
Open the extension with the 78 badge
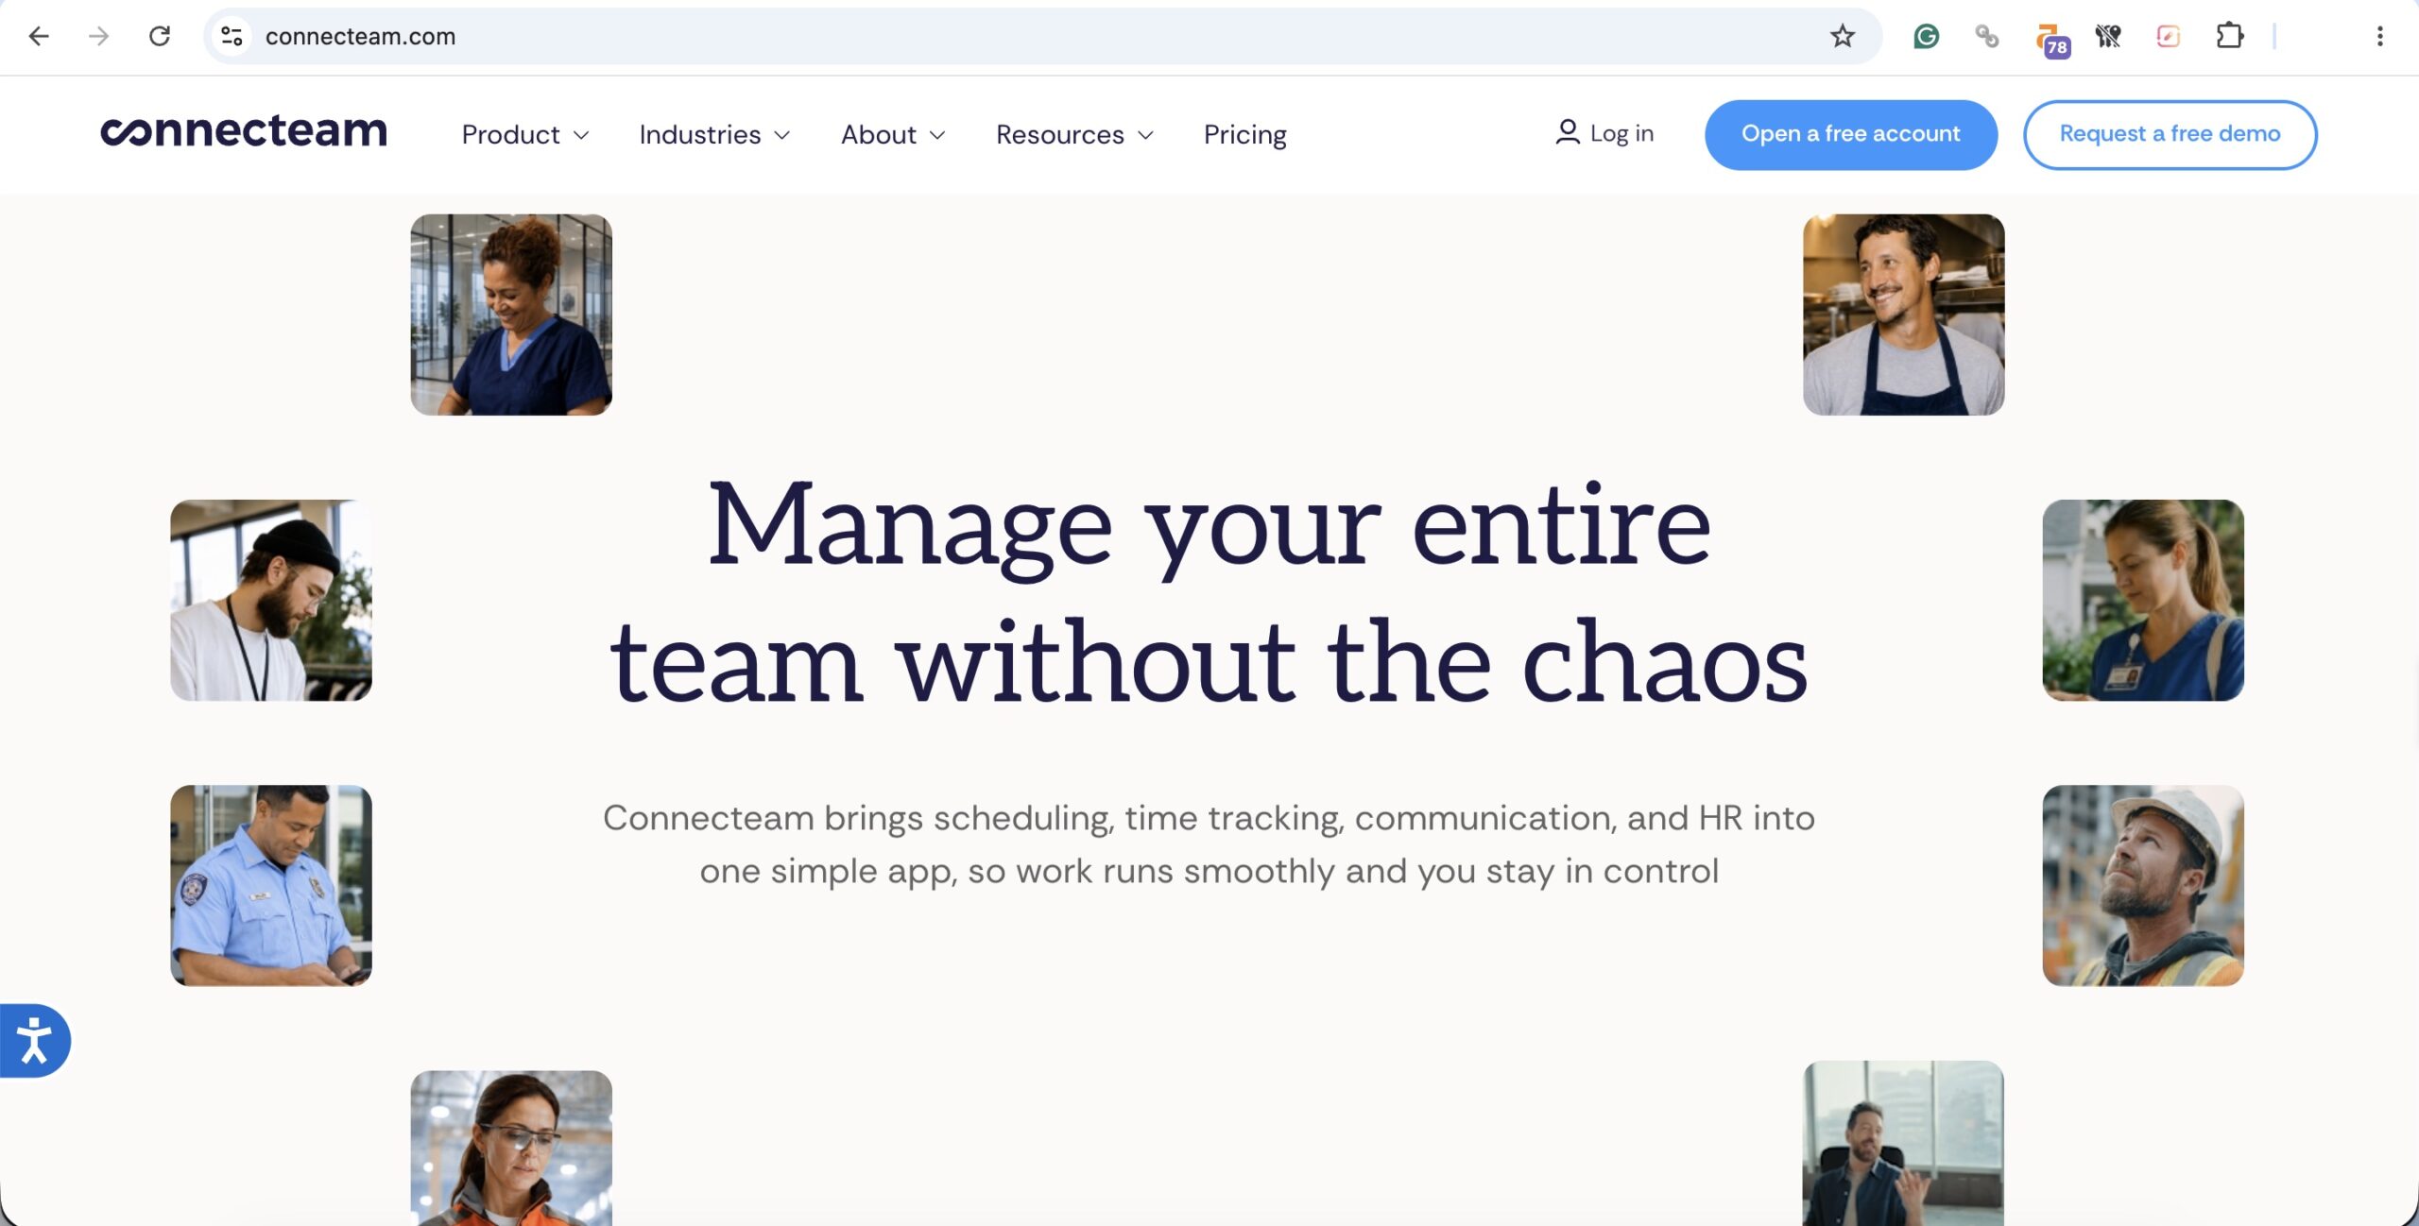(2051, 40)
